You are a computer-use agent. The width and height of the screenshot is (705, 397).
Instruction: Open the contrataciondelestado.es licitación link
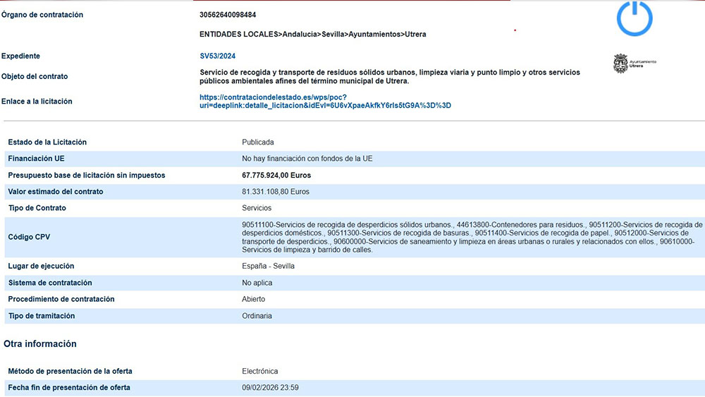pyautogui.click(x=325, y=101)
